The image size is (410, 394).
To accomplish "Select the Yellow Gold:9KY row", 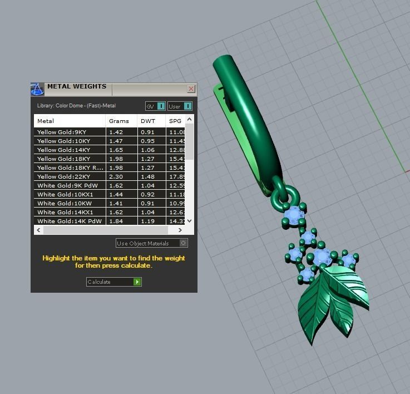I will point(109,132).
